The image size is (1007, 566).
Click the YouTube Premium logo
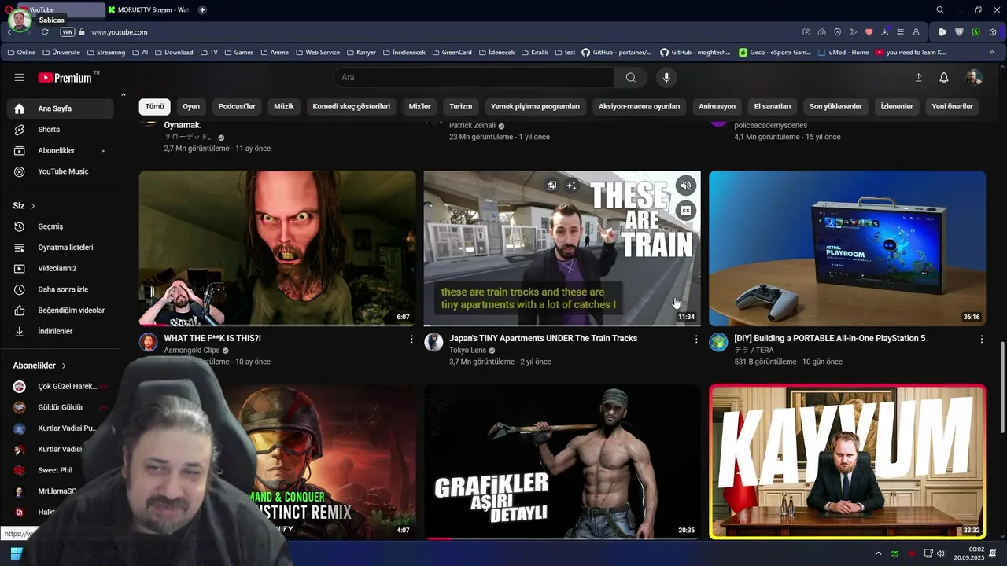pyautogui.click(x=65, y=78)
